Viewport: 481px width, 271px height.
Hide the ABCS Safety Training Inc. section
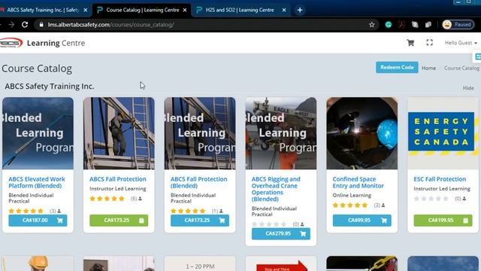468,88
